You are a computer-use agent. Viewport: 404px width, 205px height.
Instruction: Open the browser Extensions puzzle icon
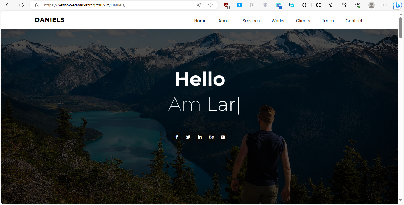pos(304,5)
